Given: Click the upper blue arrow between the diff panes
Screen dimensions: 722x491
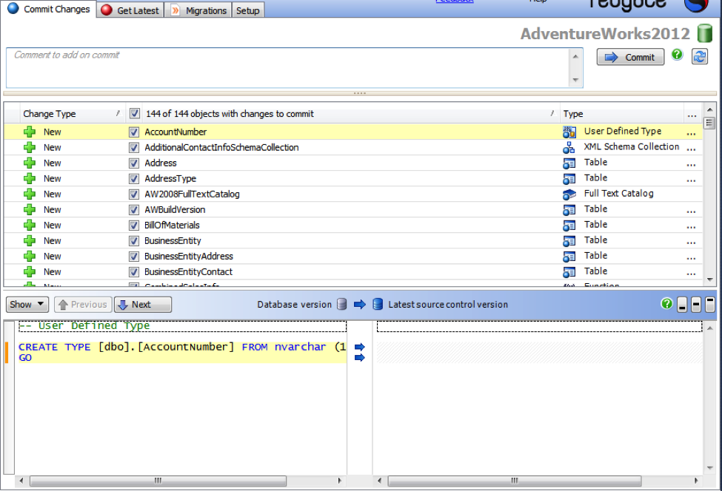Looking at the screenshot, I should coord(360,347).
